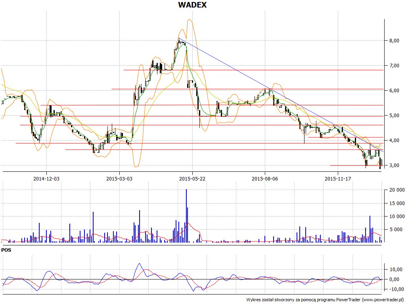Image resolution: width=406 pixels, height=304 pixels.
Task: Select the 2015-03-03 date label
Action: tap(119, 179)
